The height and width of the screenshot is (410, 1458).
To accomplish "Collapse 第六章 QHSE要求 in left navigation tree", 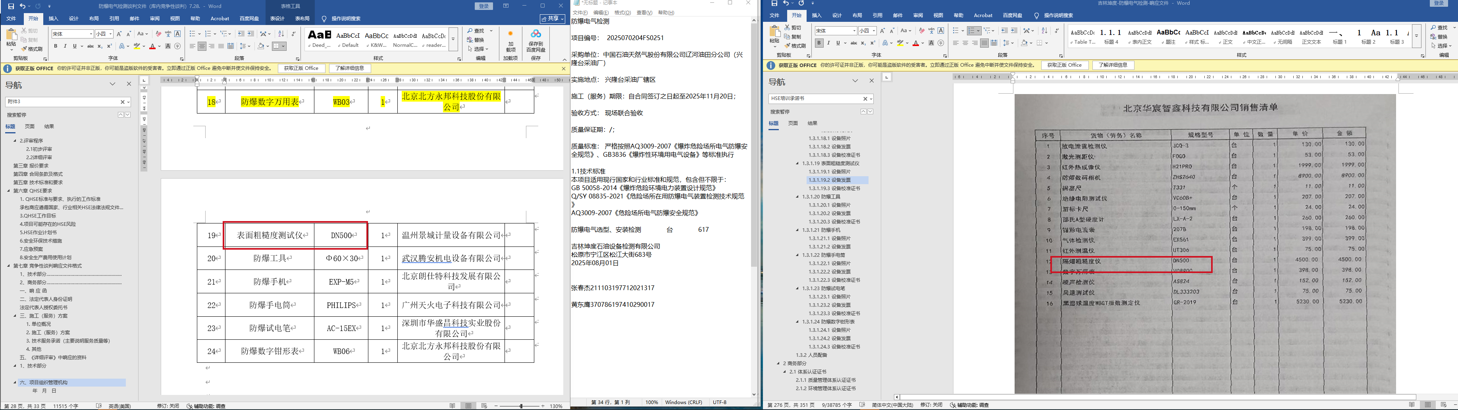I will [9, 191].
